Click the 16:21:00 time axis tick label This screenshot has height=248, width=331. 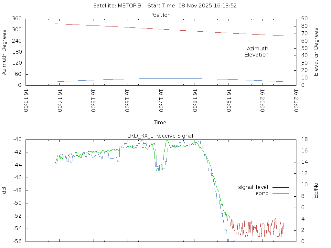(x=296, y=100)
